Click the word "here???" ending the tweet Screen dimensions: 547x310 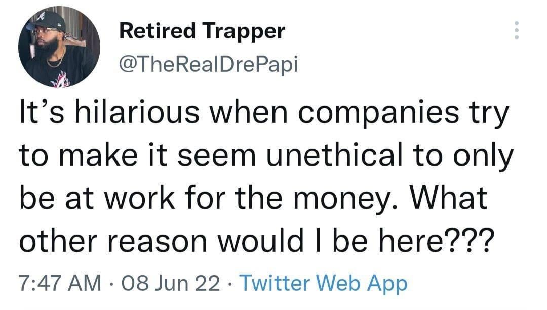(x=437, y=241)
